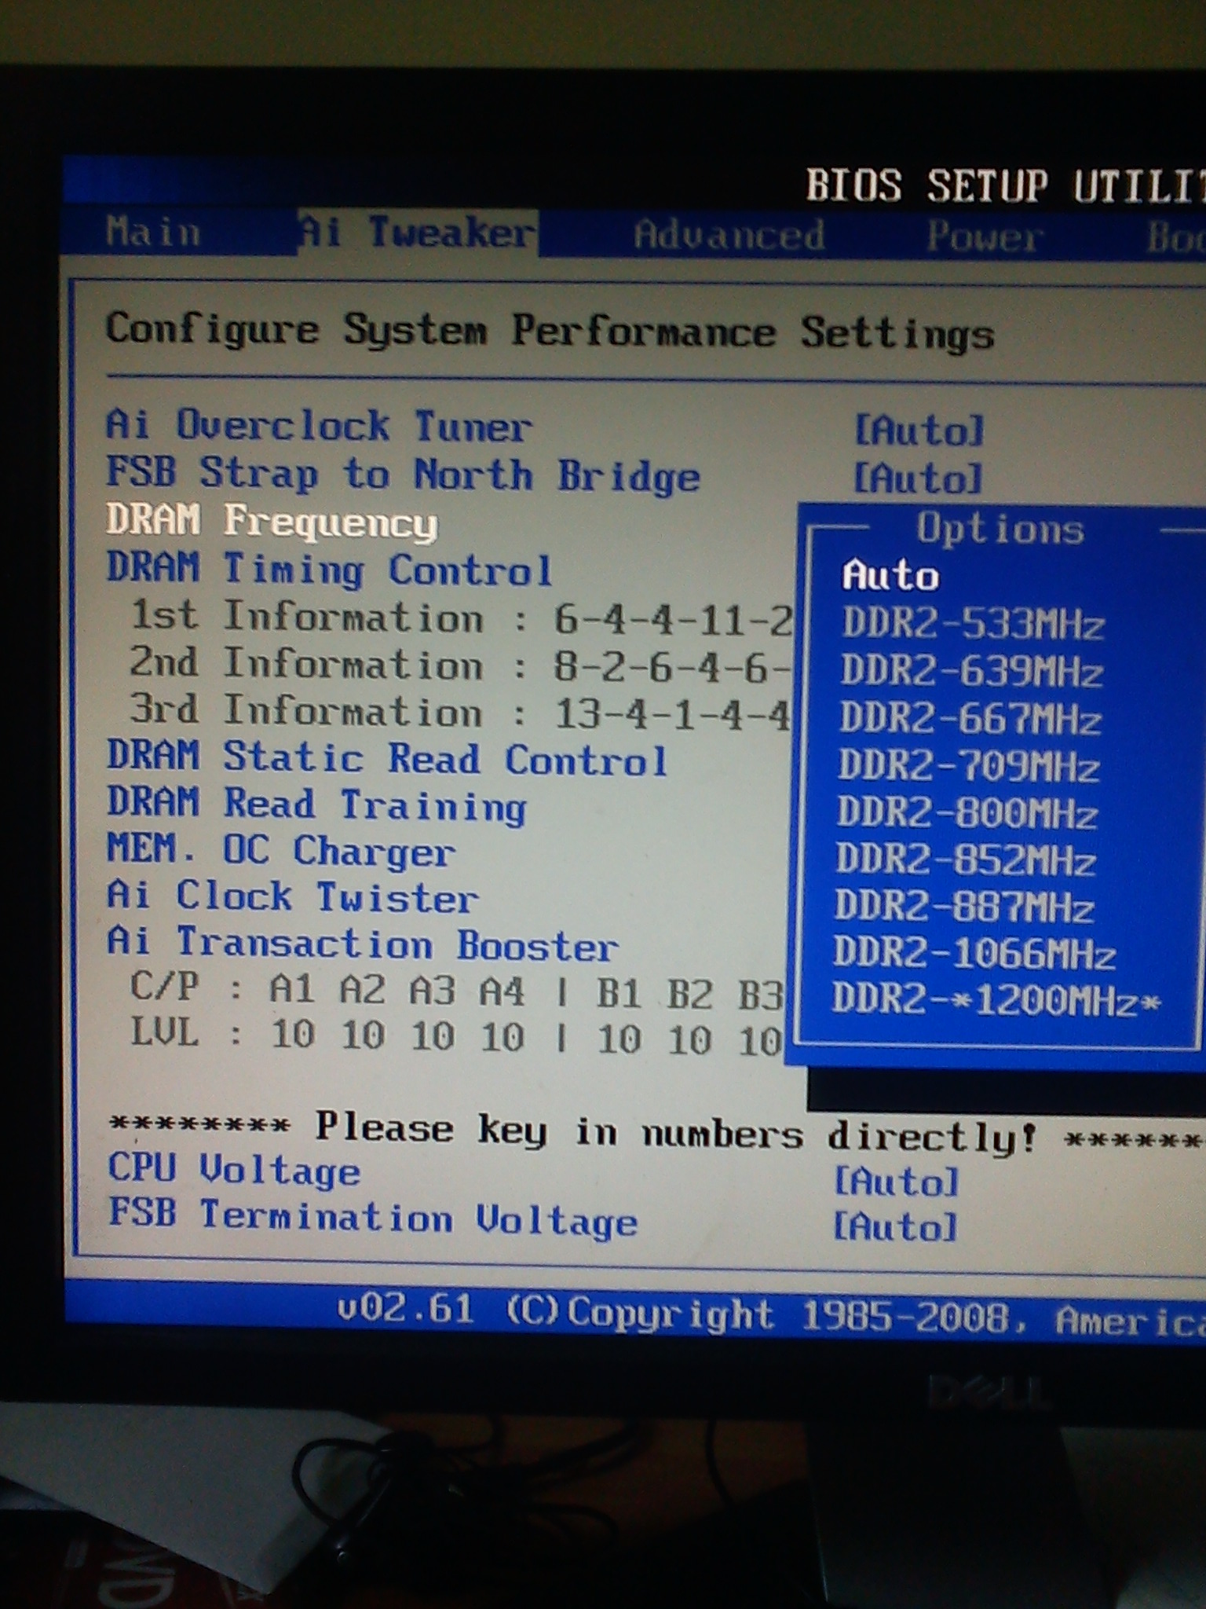
Task: Open the Ai Overclock Tuner Auto value
Action: coord(919,430)
